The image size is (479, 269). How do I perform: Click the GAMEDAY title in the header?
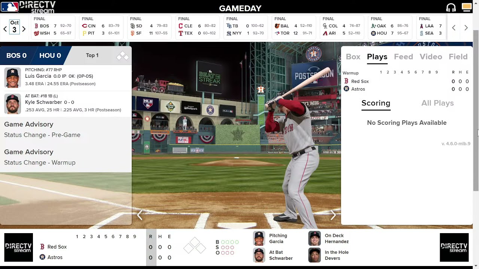(240, 8)
